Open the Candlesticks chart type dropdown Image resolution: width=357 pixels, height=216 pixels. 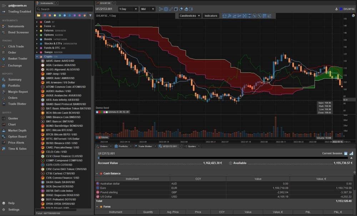click(190, 16)
